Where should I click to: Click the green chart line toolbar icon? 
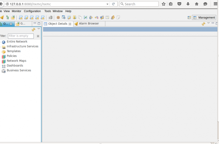pos(85,17)
